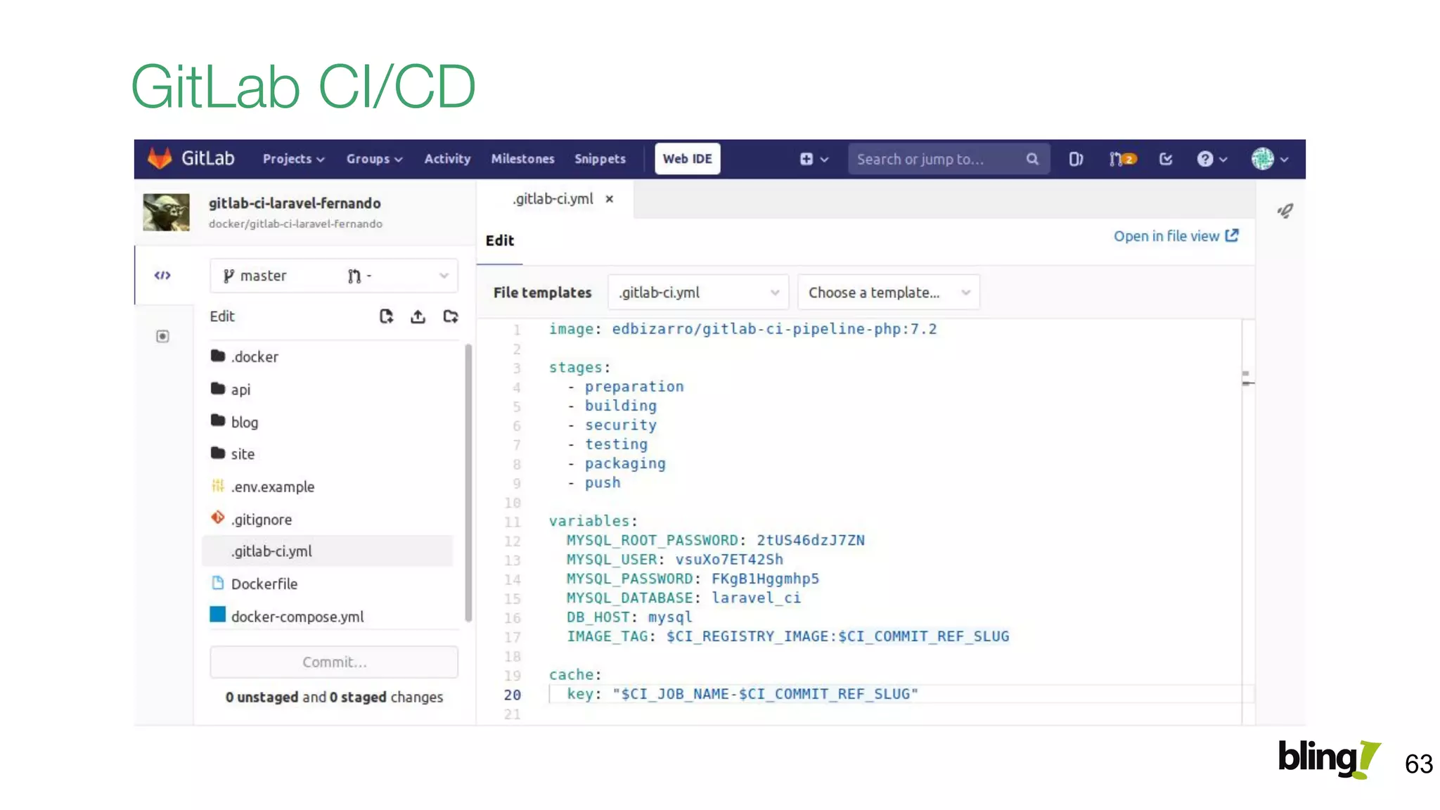Open the Choose a template dropdown

[x=889, y=292]
